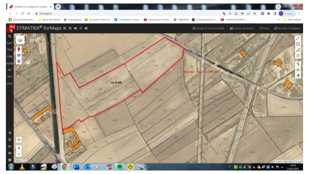Expand the bookmarks overflow chevron
The width and height of the screenshot is (309, 174).
278,20
